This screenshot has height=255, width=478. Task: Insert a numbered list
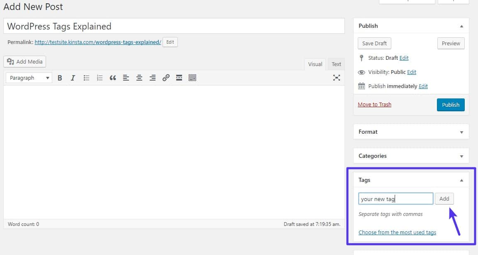pyautogui.click(x=99, y=78)
